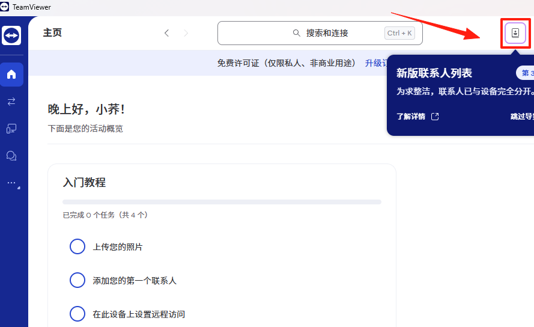Click the 在此设备上设置远程访问 task text
Viewport: 534px width, 327px height.
coord(139,314)
